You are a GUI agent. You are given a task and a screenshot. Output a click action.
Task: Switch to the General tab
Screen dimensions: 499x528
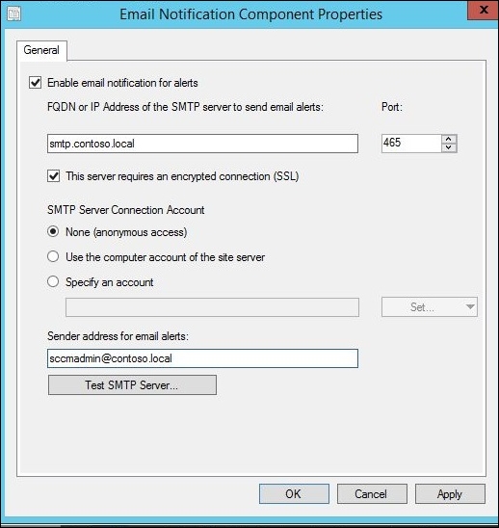click(x=41, y=50)
